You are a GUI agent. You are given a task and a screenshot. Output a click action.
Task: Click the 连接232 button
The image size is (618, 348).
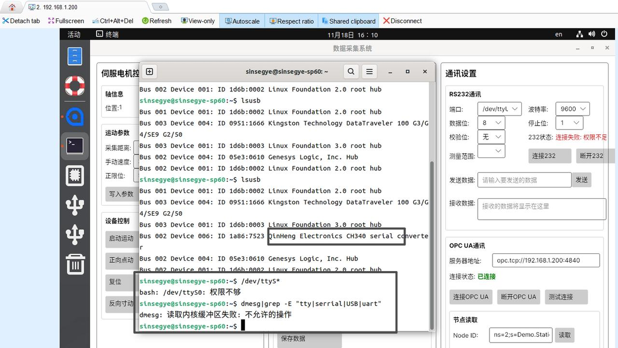click(x=550, y=156)
